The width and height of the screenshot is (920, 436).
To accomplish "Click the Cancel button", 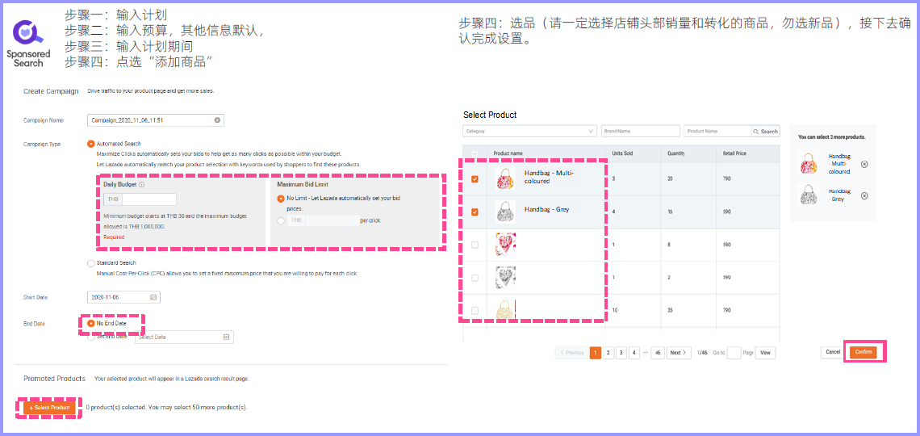I will [x=833, y=352].
